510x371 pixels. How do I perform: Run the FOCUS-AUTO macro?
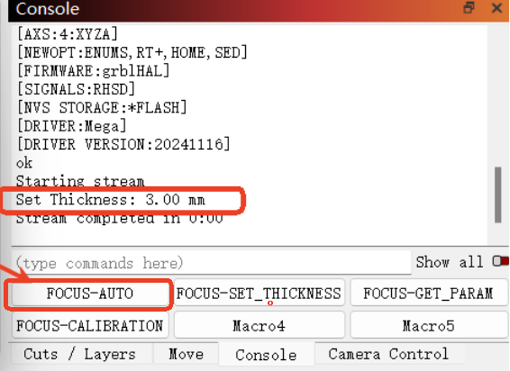[x=90, y=294]
